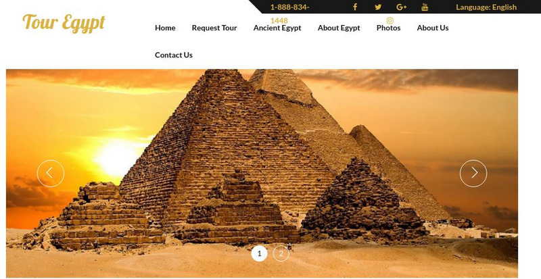
Task: Expand the About Egypt menu
Action: pos(339,28)
